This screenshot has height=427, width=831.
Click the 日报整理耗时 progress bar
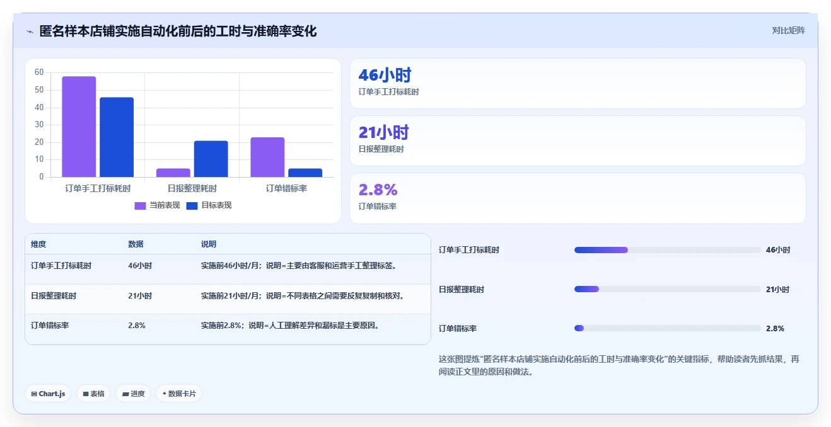[667, 289]
